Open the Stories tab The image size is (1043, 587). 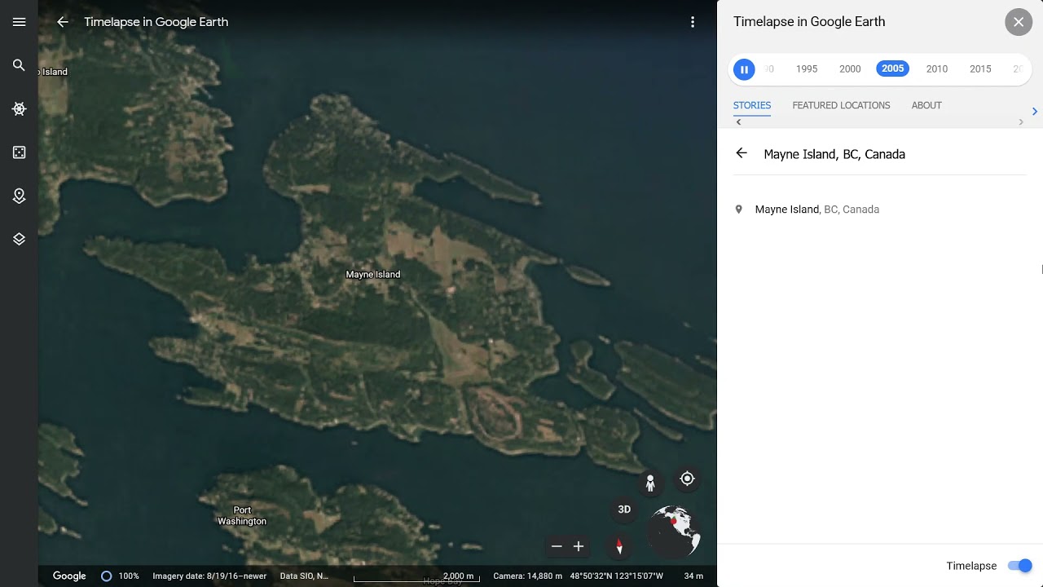click(x=752, y=105)
